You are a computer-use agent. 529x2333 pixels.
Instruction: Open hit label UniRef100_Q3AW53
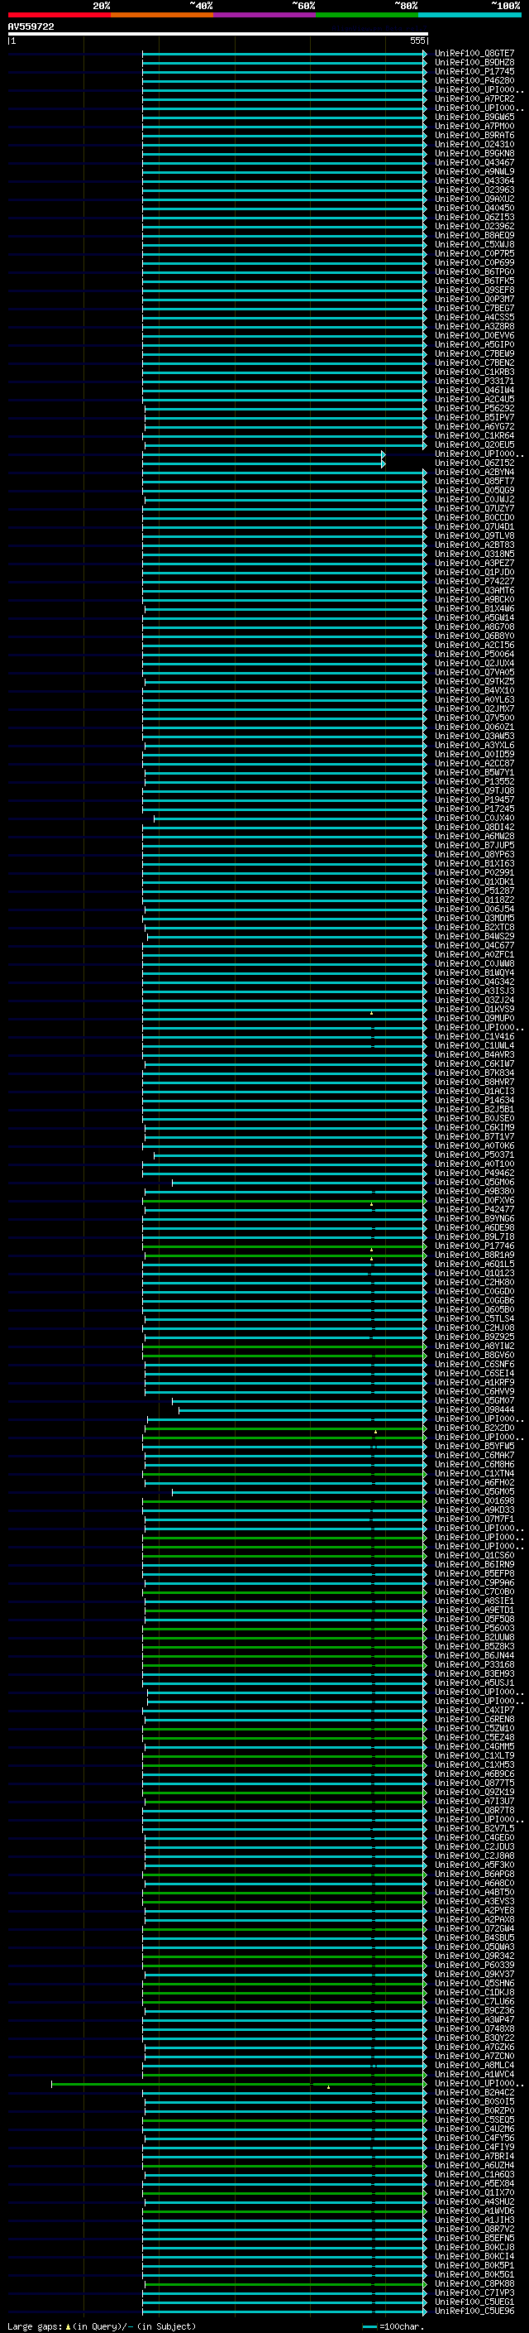[474, 737]
